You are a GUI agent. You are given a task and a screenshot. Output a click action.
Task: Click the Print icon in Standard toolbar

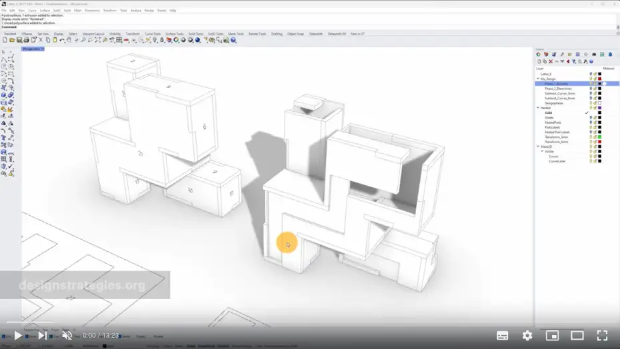(26, 40)
